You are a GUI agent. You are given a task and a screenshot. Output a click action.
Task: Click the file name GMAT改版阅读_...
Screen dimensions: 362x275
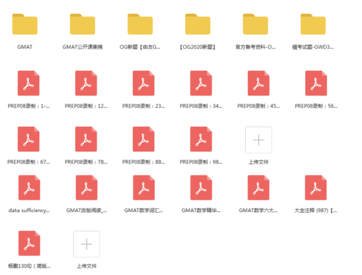87,211
